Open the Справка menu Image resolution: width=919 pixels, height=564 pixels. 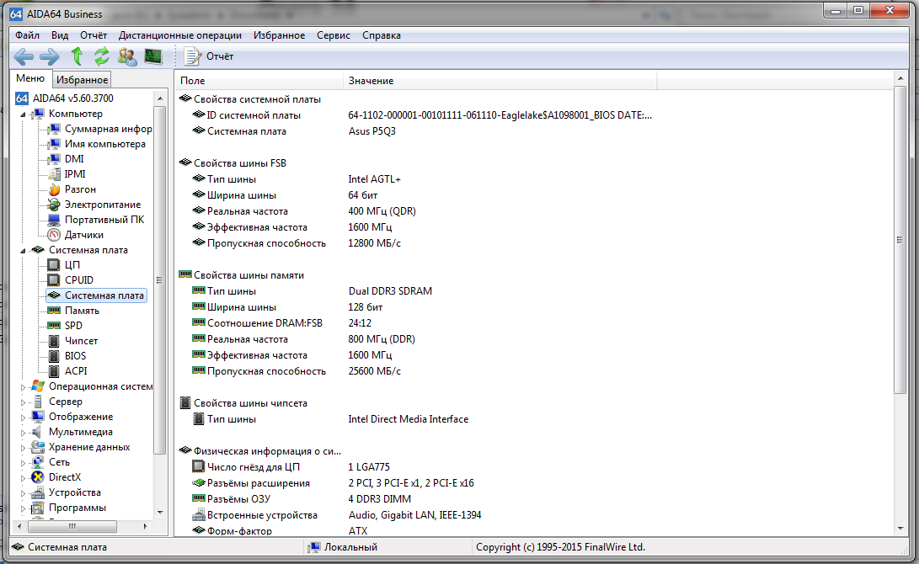pyautogui.click(x=382, y=35)
